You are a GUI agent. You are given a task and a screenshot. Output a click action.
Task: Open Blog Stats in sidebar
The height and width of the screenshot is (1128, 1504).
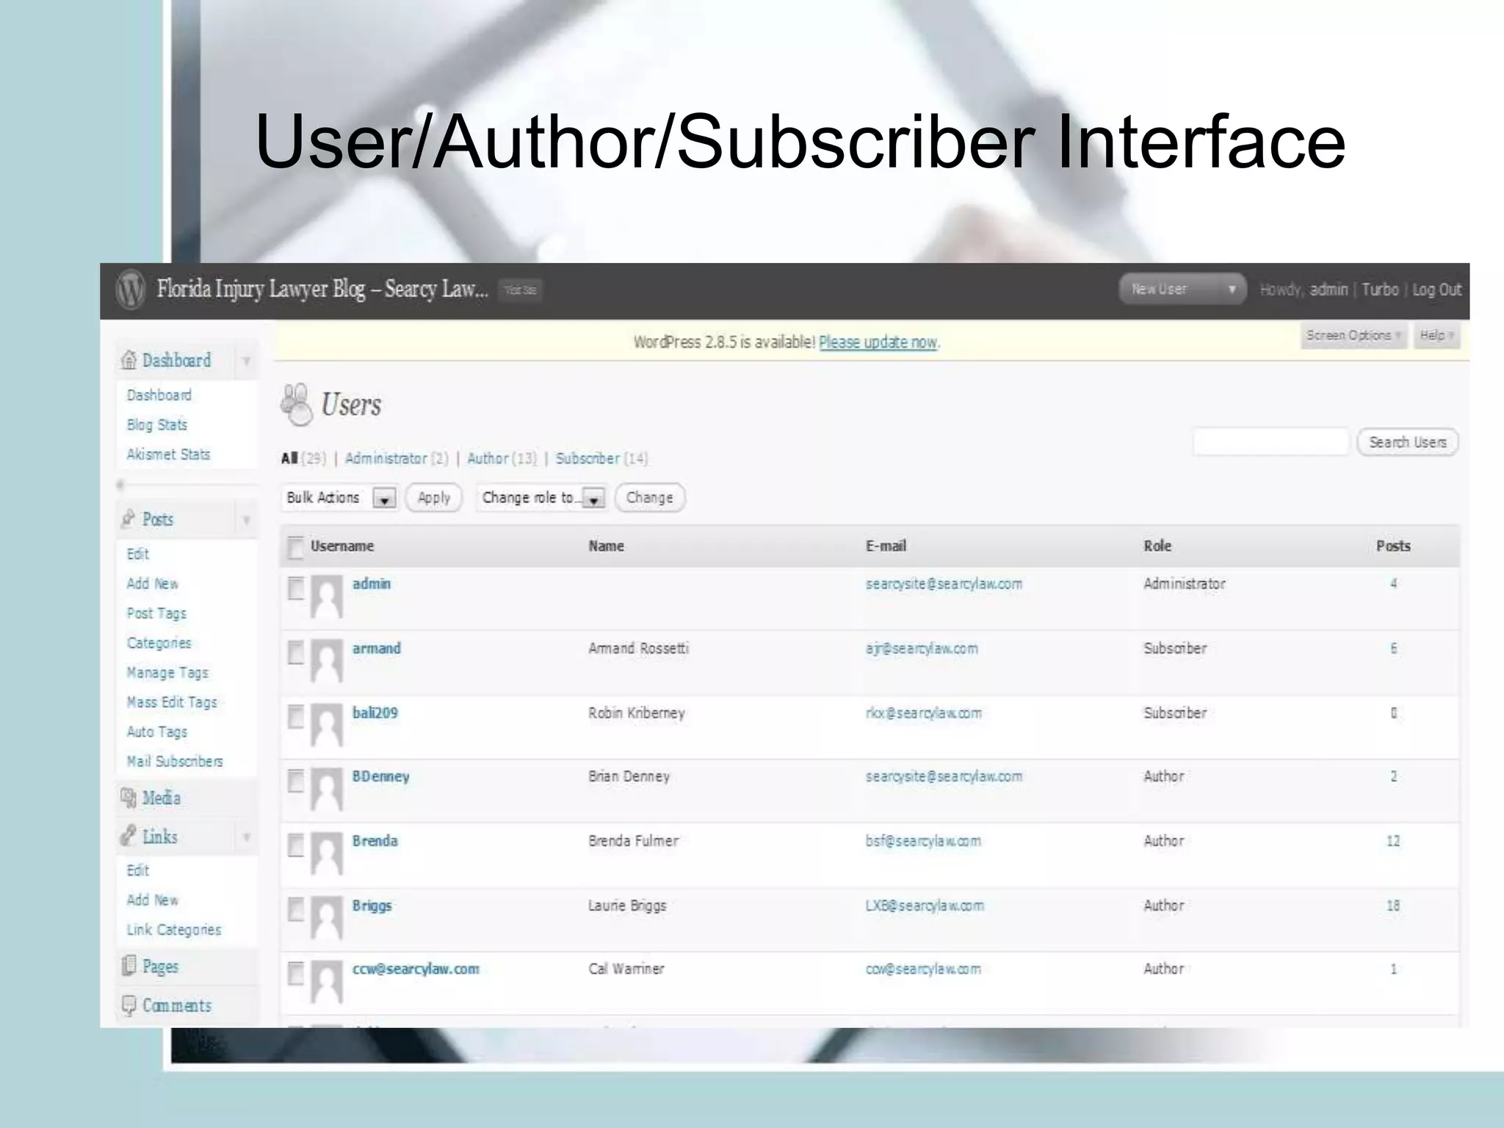pos(157,424)
